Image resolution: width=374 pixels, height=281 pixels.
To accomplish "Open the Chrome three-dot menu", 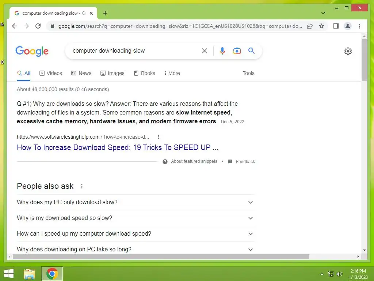I will coord(359,26).
